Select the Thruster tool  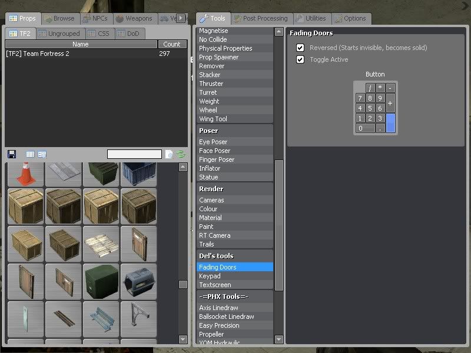(x=235, y=84)
